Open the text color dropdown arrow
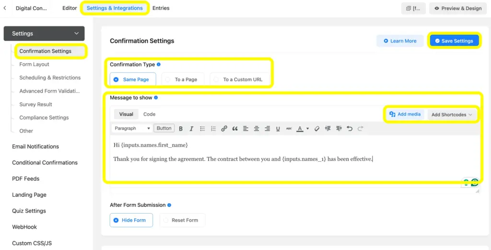Image resolution: width=491 pixels, height=250 pixels. pyautogui.click(x=307, y=129)
